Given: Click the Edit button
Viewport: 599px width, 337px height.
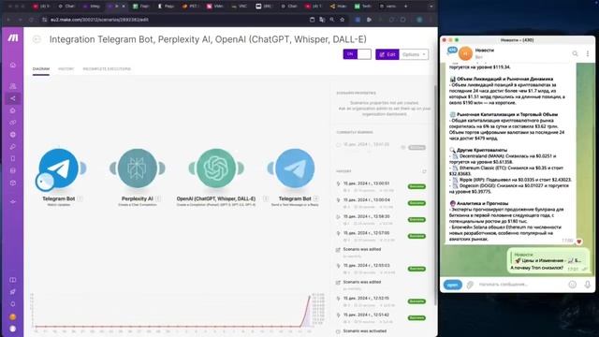Looking at the screenshot, I should click(x=387, y=54).
